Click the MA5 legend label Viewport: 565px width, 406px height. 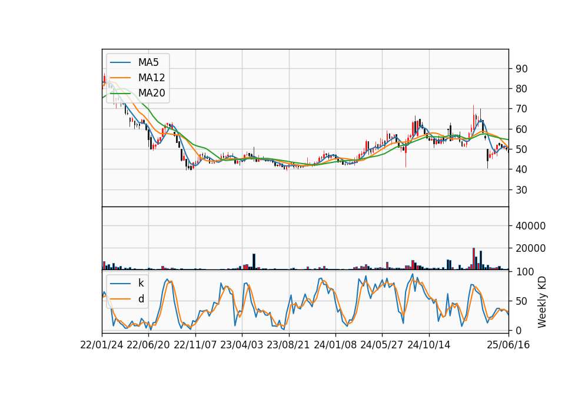pyautogui.click(x=148, y=62)
